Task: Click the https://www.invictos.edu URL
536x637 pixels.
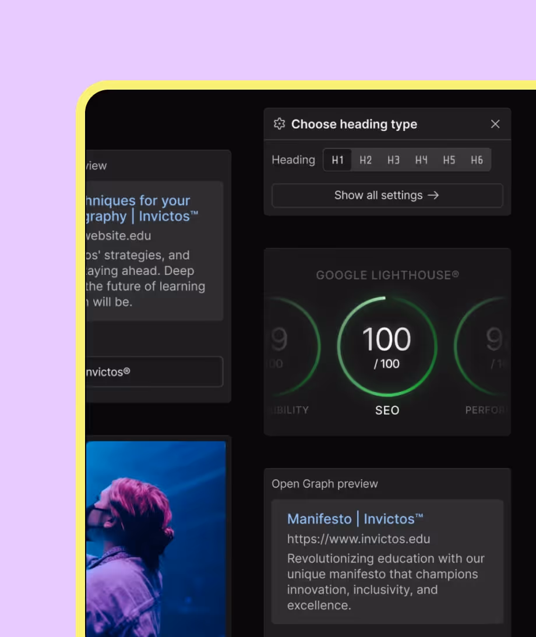Action: (358, 539)
